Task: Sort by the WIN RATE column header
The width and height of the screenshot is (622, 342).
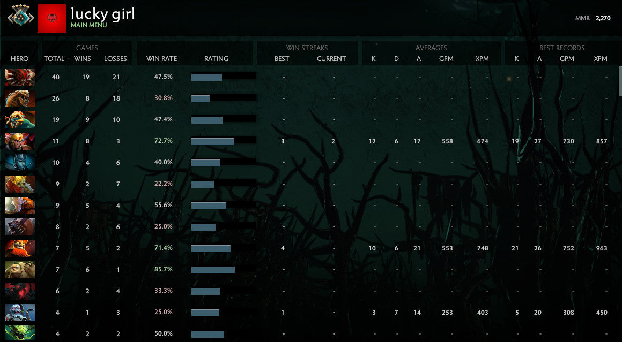Action: [x=161, y=59]
